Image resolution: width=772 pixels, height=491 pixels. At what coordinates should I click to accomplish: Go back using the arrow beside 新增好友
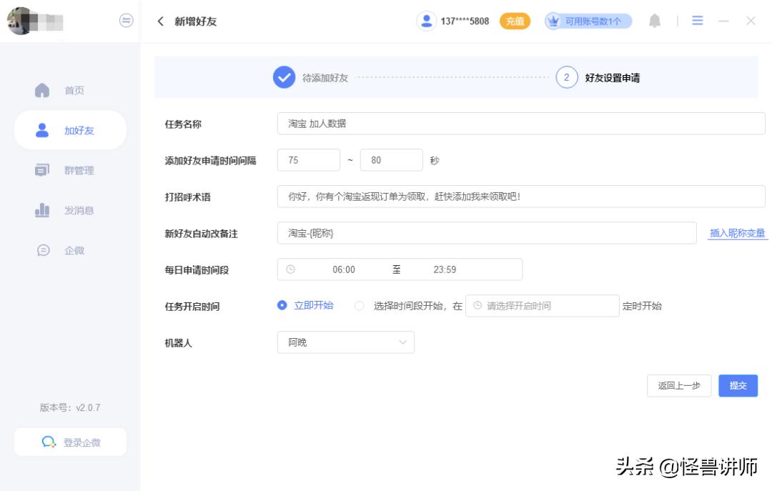coord(159,21)
